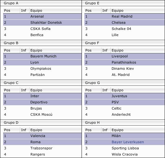Select the Chelsea row in Grupo E
The height and width of the screenshot is (158, 165).
tap(124, 23)
